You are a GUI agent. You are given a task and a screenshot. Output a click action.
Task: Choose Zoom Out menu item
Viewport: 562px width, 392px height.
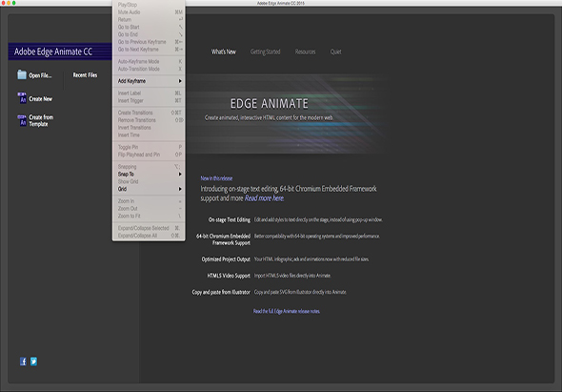tap(149, 209)
